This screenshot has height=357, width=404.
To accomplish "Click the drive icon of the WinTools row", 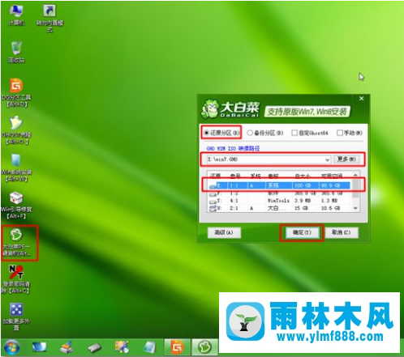I will tap(213, 201).
